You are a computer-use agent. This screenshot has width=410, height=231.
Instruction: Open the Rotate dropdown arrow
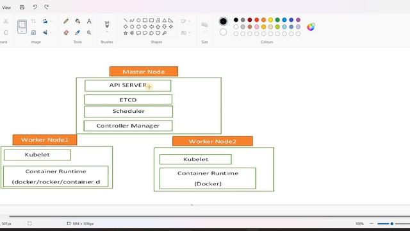pyautogui.click(x=51, y=21)
